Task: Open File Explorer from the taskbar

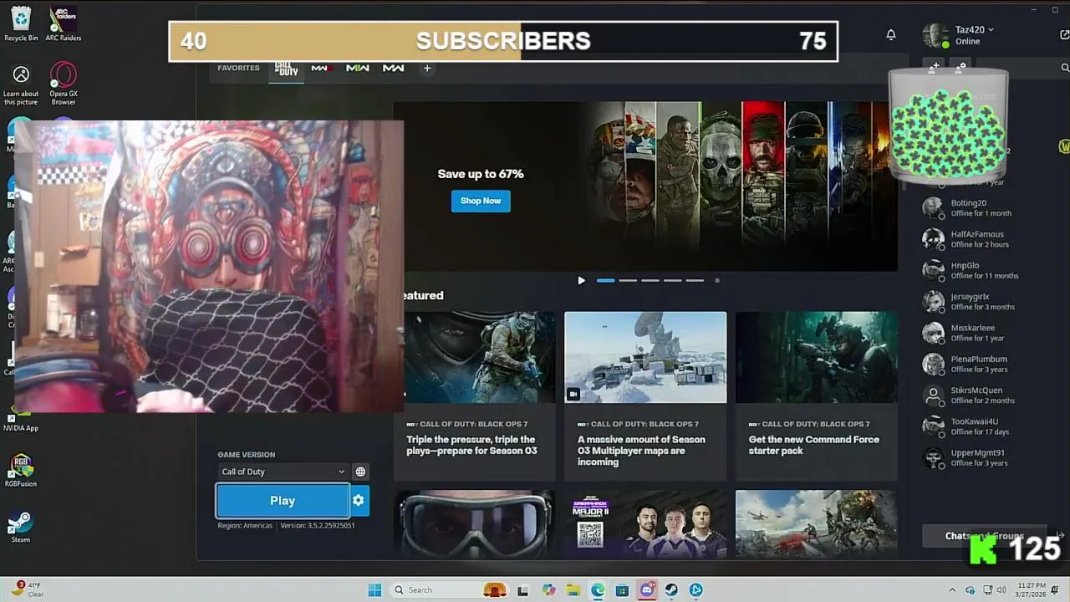Action: click(x=573, y=590)
